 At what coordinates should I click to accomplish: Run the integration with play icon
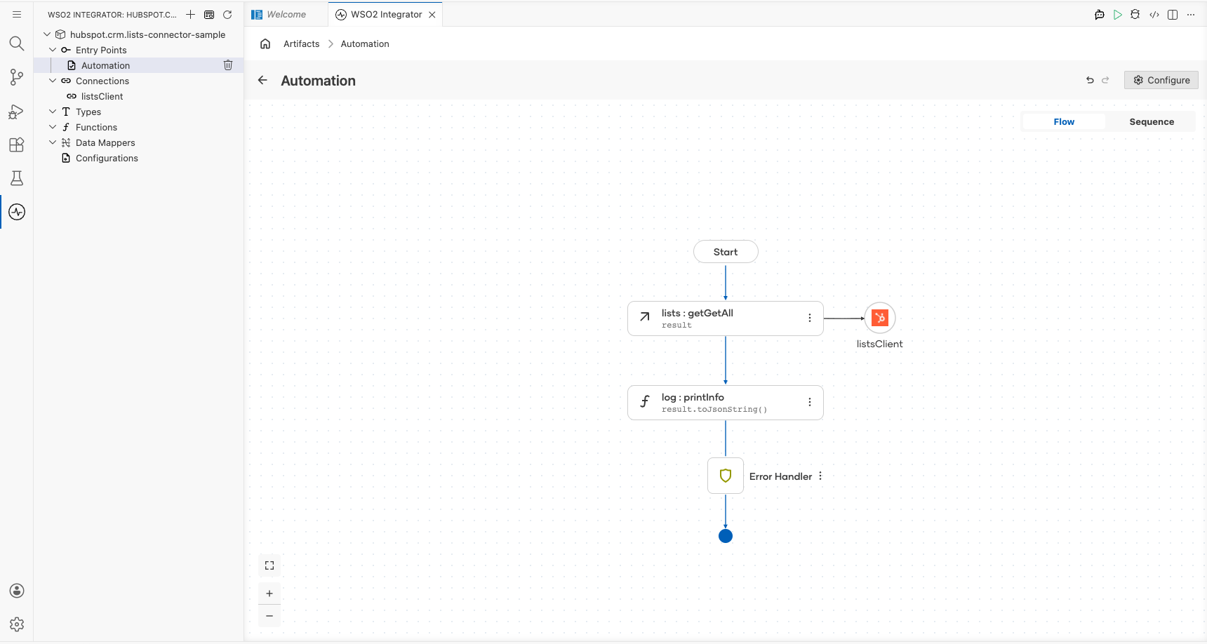pos(1118,14)
